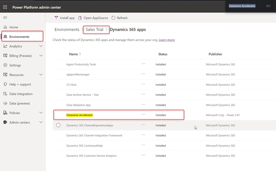The height and width of the screenshot is (171, 276).
Task: Select the Agent Productivity Tools name
Action: [81, 64]
